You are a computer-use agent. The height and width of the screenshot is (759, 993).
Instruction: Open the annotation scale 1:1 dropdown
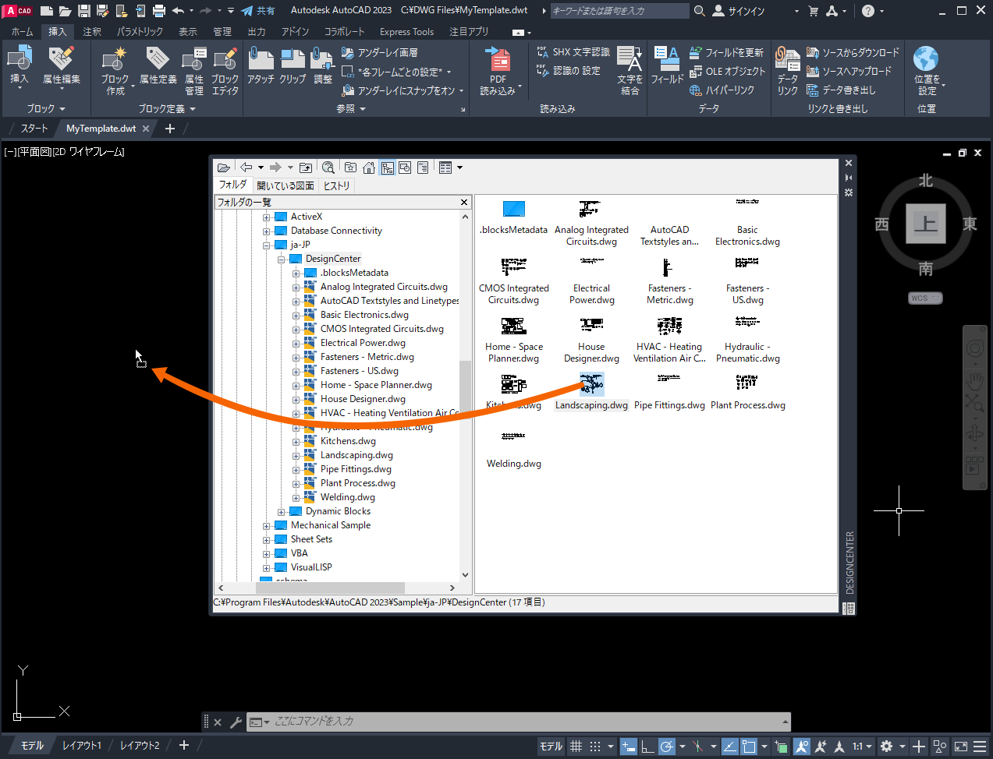click(862, 747)
